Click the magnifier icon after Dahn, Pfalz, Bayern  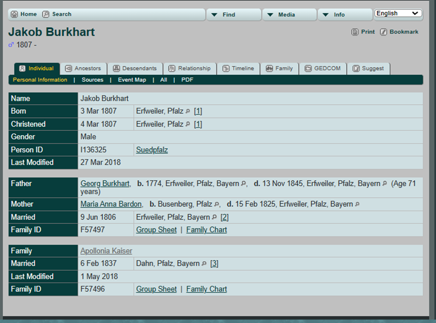pyautogui.click(x=204, y=264)
